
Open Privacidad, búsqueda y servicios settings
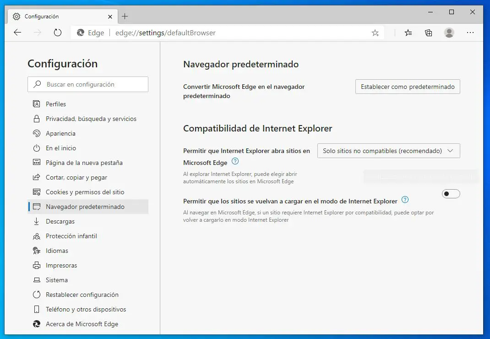[88, 119]
